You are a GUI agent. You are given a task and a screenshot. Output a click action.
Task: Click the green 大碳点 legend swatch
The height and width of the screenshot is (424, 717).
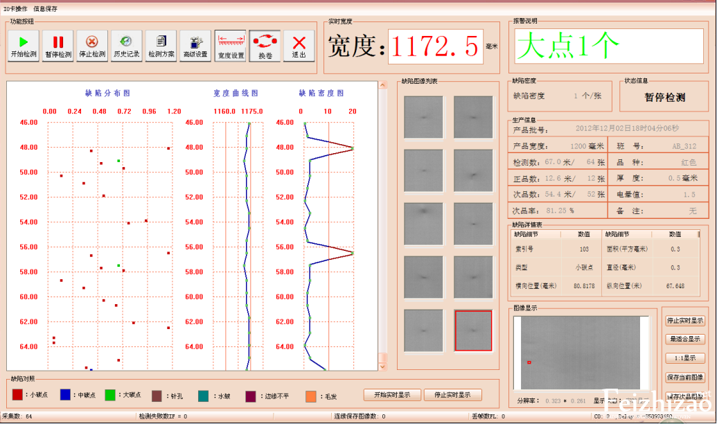(x=110, y=395)
